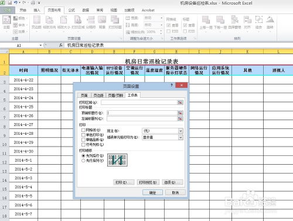Toggle ribbon Headings View (查看) checkbox
Viewport: 293px width, 221px height.
pos(185,25)
